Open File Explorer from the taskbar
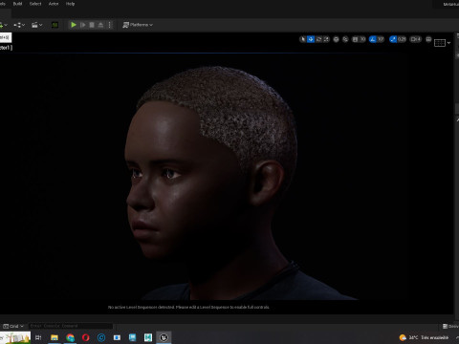Screen dimensions: 459x344 point(55,337)
